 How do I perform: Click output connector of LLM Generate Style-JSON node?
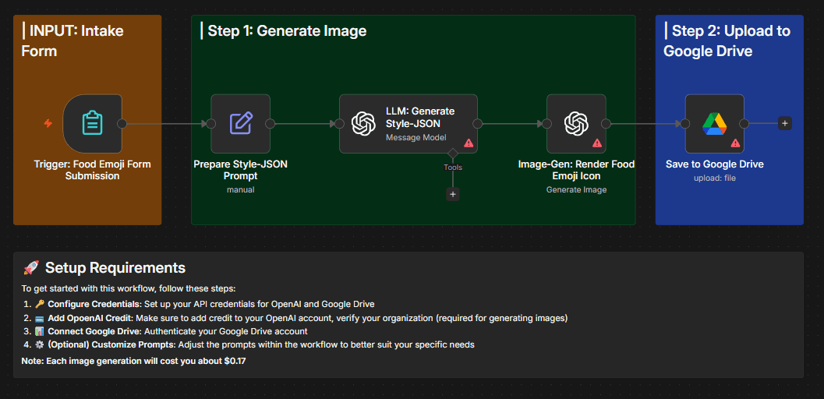point(477,123)
